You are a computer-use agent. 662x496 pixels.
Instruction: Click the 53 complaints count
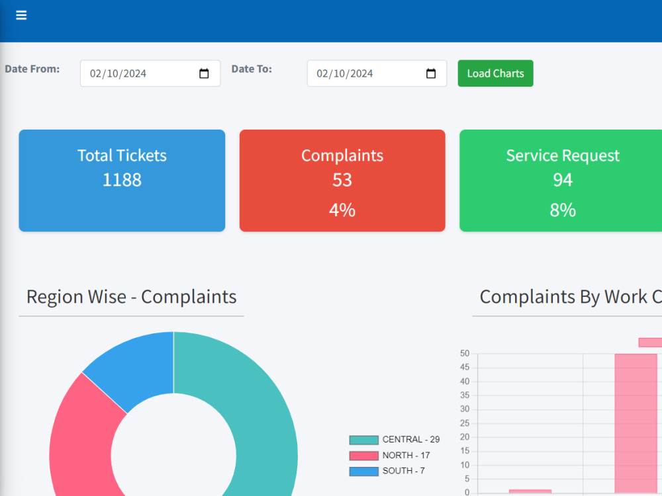(x=342, y=180)
